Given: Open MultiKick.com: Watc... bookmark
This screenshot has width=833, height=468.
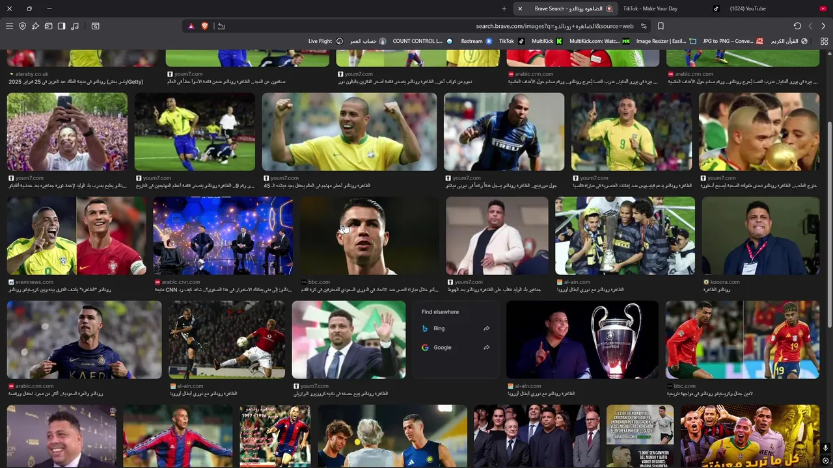Looking at the screenshot, I should pyautogui.click(x=599, y=41).
